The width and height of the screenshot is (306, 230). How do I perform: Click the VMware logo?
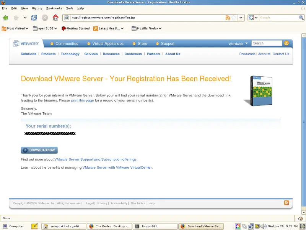pyautogui.click(x=26, y=43)
